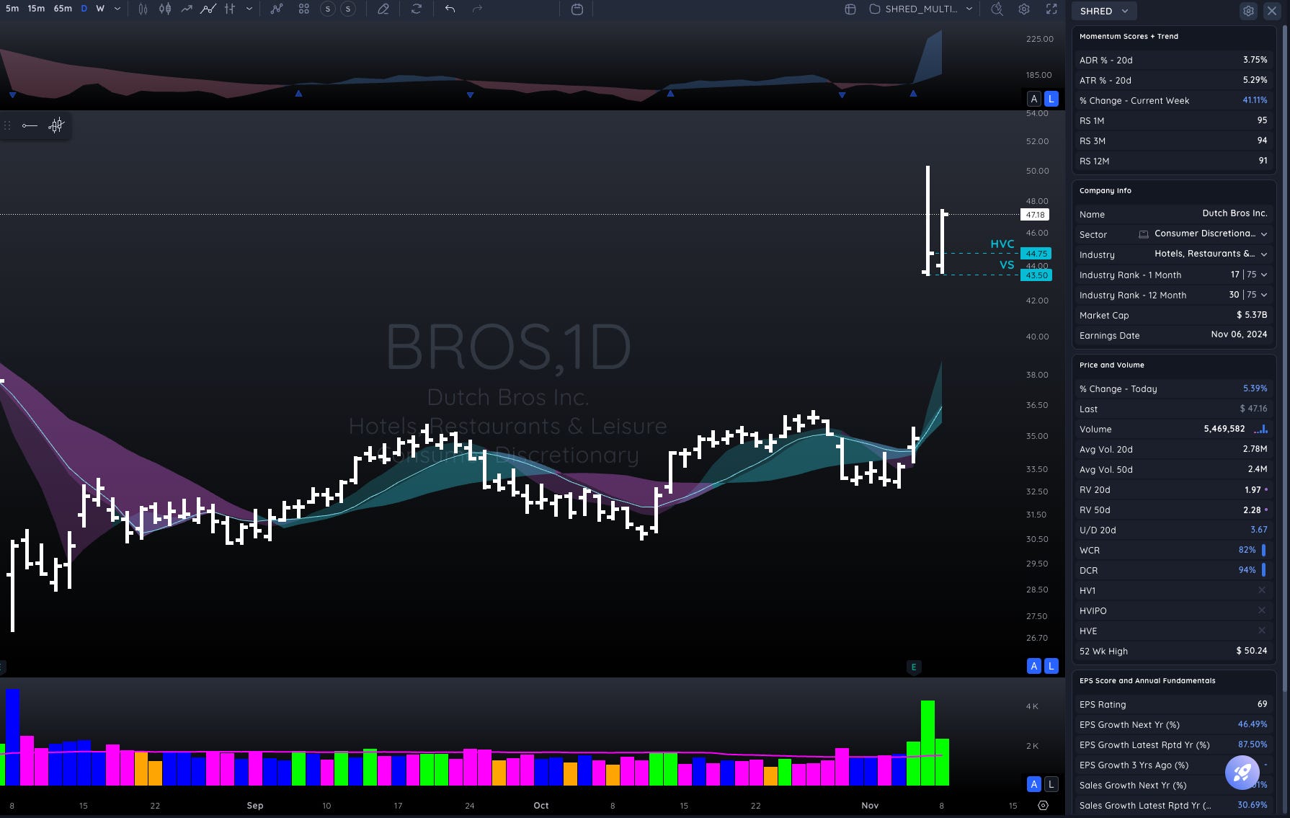1290x818 pixels.
Task: Select the Daily (D) timeframe
Action: point(84,9)
